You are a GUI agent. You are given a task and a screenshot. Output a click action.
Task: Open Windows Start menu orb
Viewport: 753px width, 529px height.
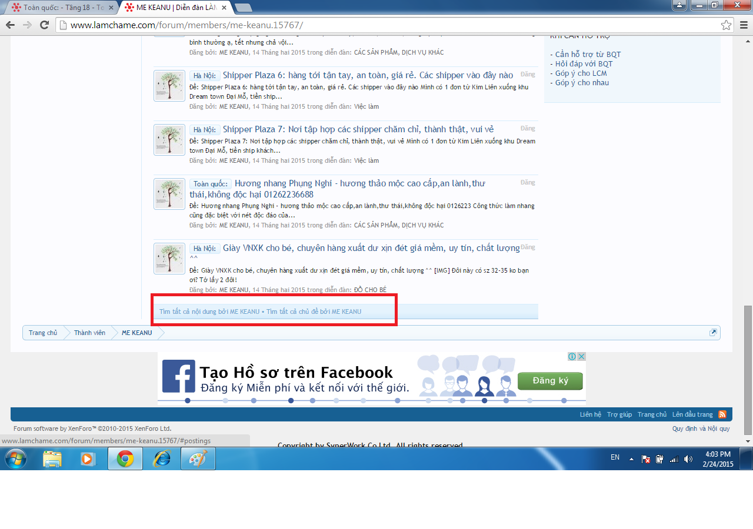(15, 458)
